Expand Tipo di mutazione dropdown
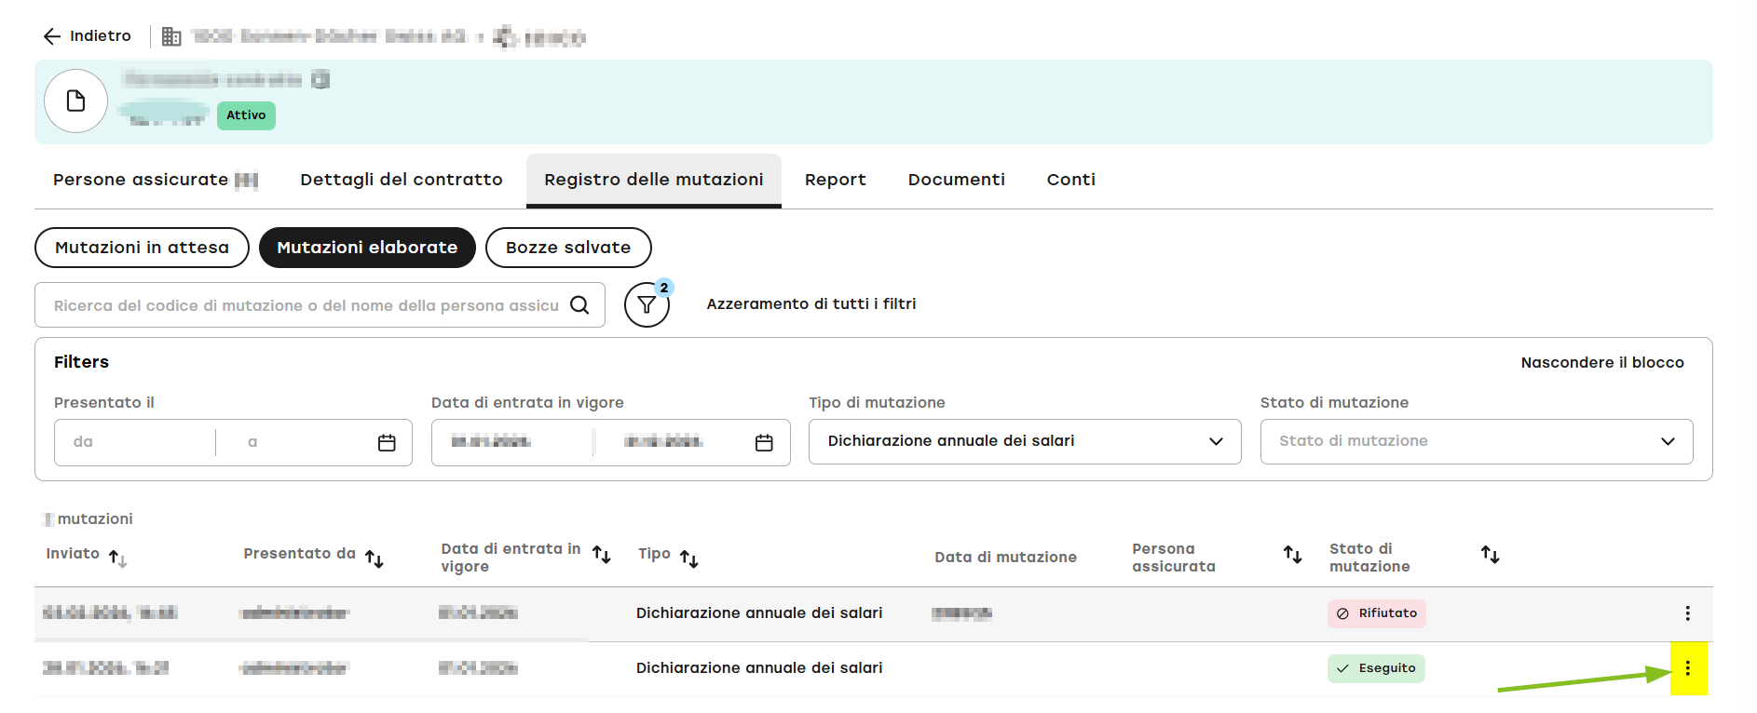 pos(1025,441)
